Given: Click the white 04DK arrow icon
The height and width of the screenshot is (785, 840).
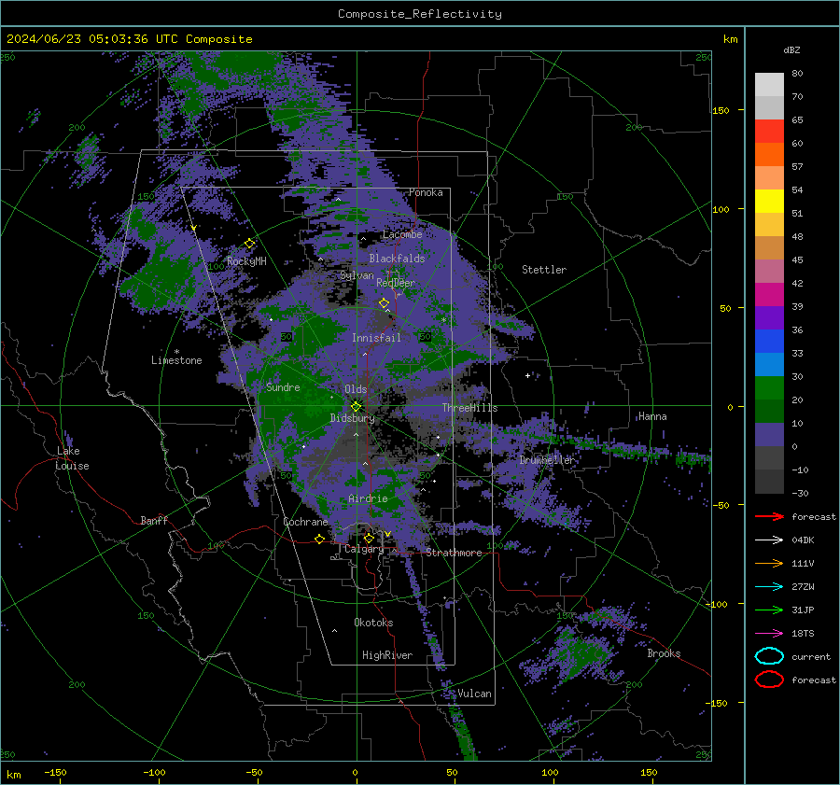Looking at the screenshot, I should (769, 540).
